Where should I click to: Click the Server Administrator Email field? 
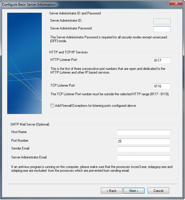coord(144,158)
